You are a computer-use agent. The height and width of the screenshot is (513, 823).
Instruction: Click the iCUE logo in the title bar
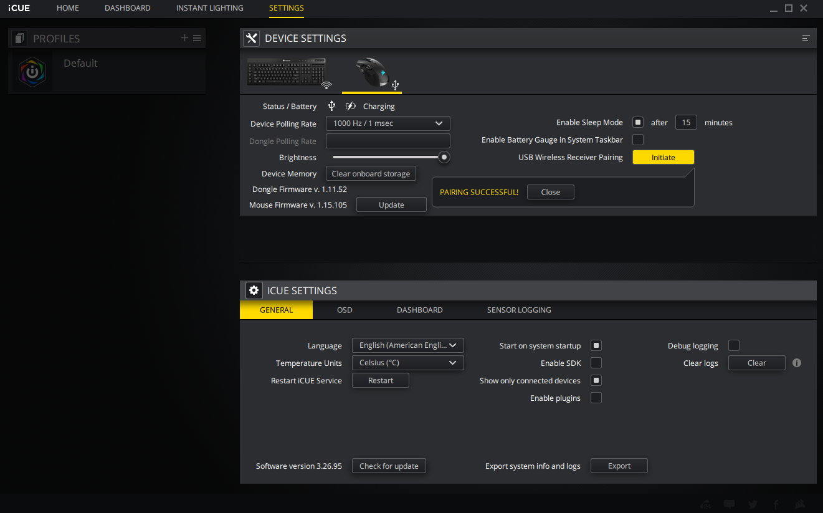coord(19,8)
